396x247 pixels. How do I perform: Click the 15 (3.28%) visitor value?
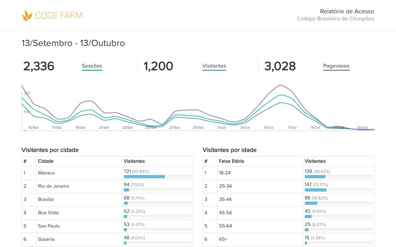(315, 237)
